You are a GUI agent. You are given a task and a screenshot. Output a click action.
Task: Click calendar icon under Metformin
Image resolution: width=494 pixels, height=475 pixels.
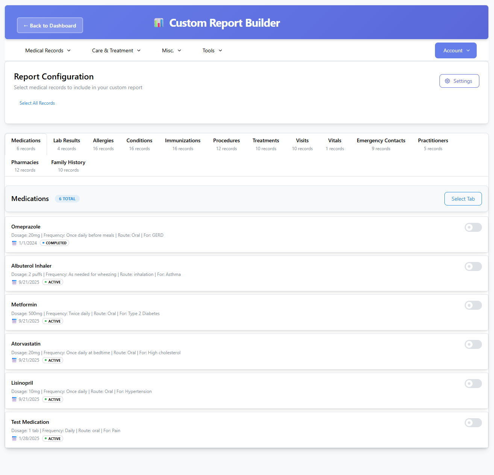pos(14,321)
